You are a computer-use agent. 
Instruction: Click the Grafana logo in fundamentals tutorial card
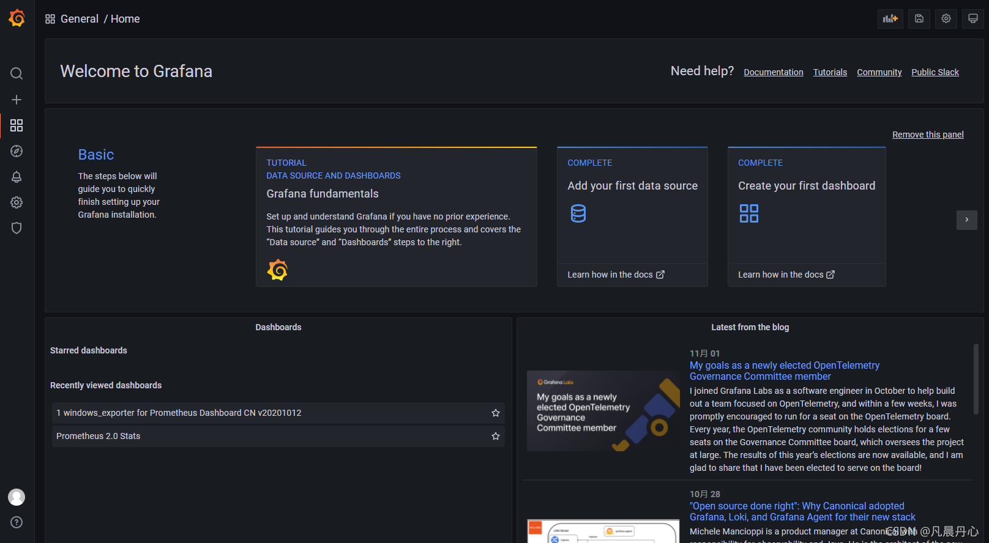pyautogui.click(x=277, y=270)
